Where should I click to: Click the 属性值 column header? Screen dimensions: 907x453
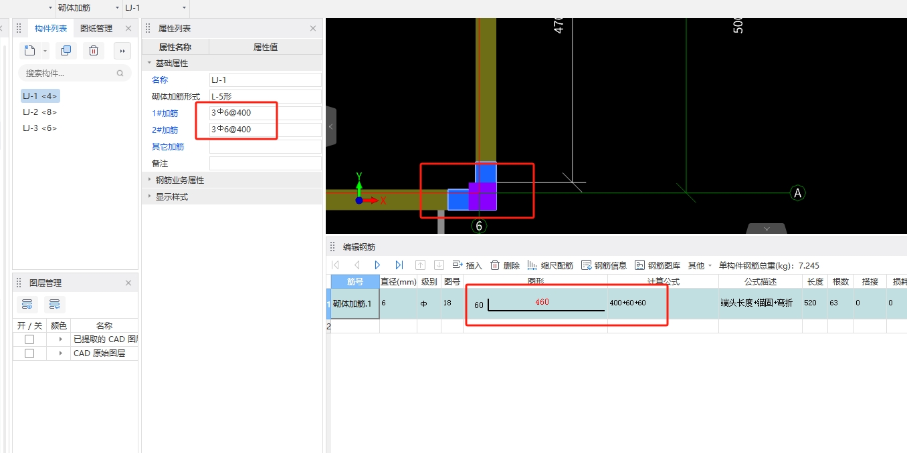pos(266,47)
